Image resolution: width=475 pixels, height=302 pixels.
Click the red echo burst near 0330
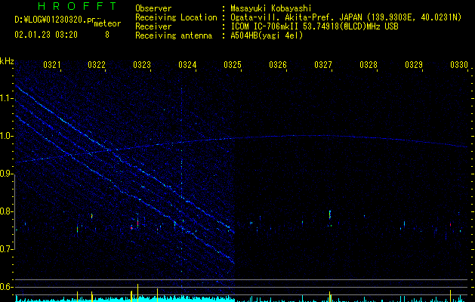[451, 224]
